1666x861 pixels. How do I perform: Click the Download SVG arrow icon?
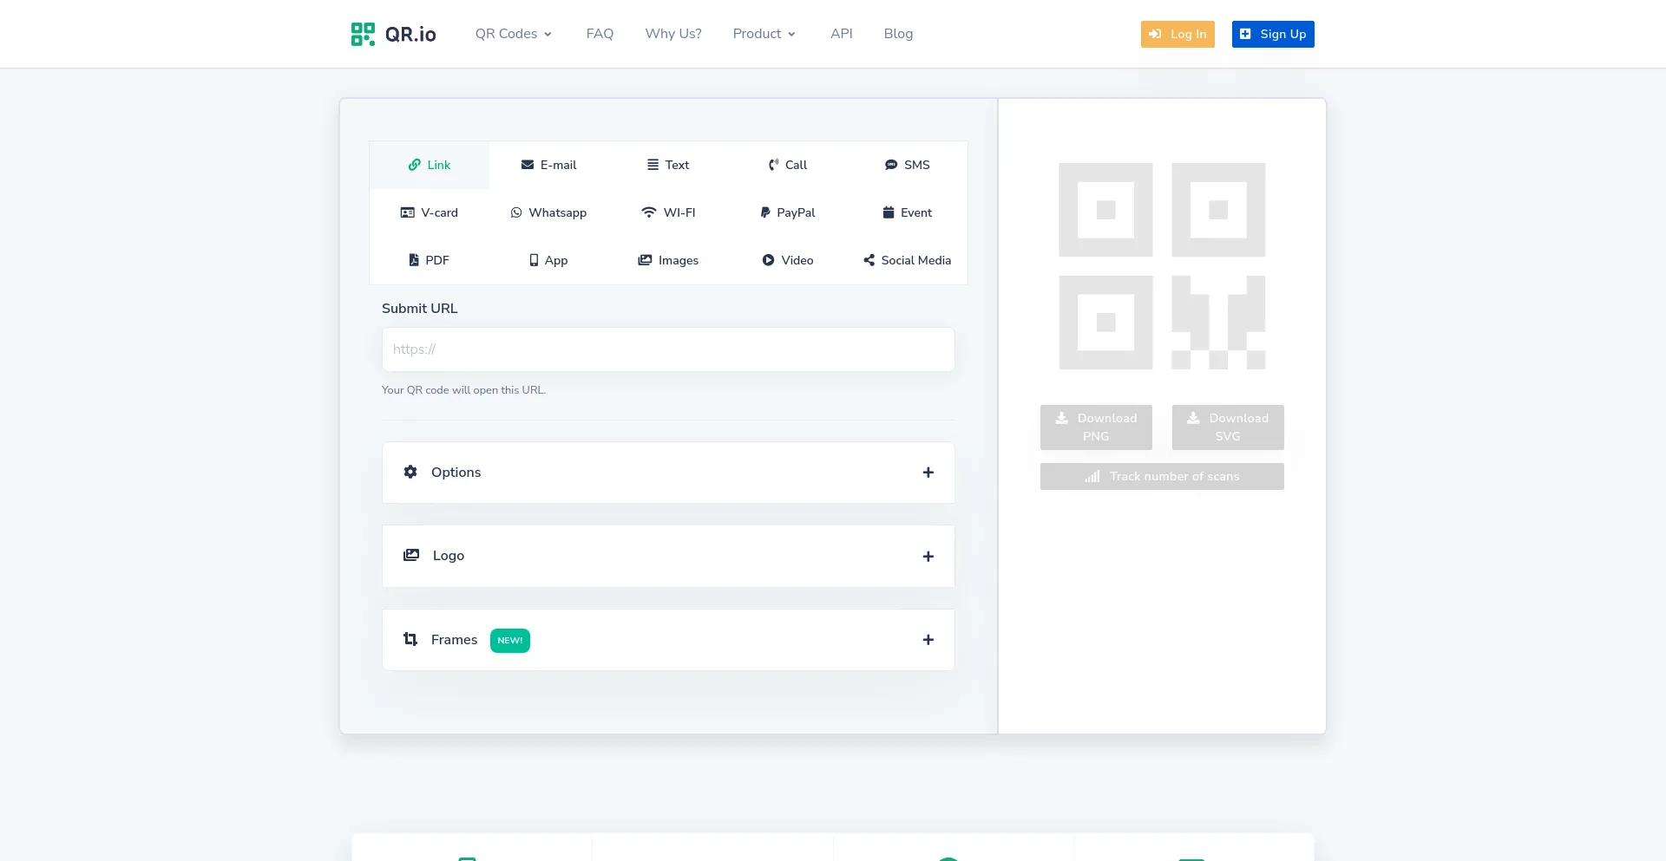coord(1193,418)
